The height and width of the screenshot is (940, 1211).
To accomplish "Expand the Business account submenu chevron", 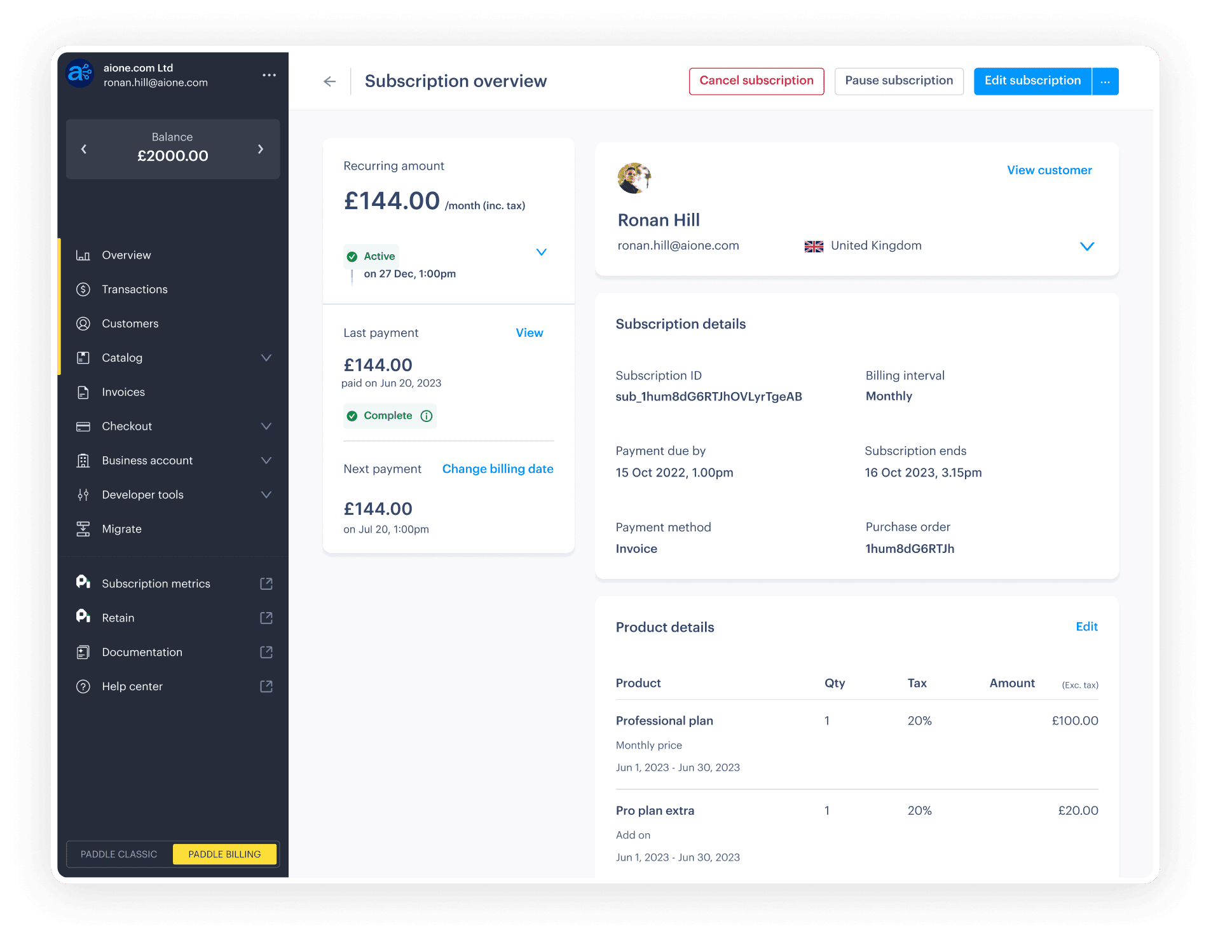I will [x=266, y=461].
